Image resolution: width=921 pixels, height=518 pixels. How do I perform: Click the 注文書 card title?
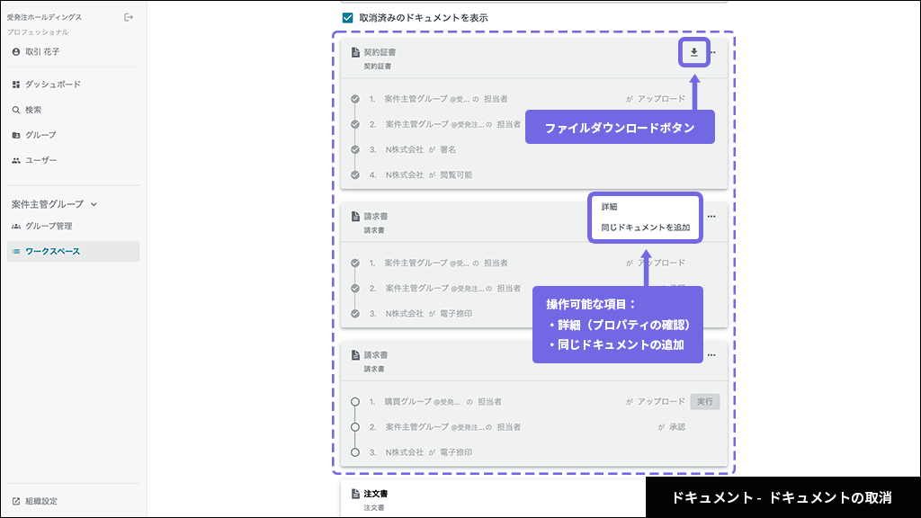(375, 494)
